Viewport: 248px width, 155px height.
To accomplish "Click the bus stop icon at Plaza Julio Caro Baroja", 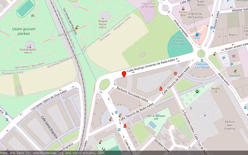I will [202, 60].
